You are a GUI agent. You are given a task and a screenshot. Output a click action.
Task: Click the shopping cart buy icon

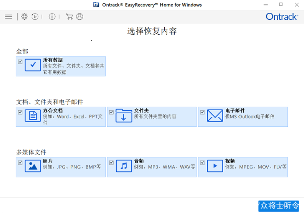pyautogui.click(x=69, y=17)
